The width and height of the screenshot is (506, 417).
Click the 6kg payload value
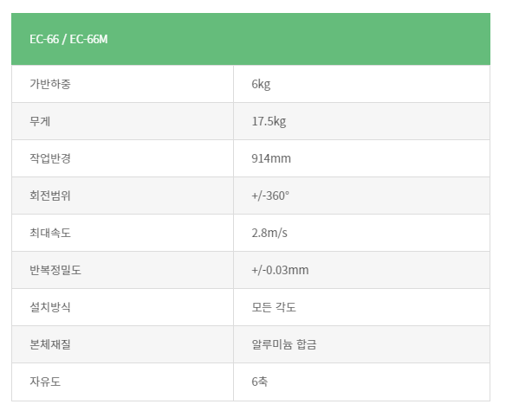click(x=261, y=84)
